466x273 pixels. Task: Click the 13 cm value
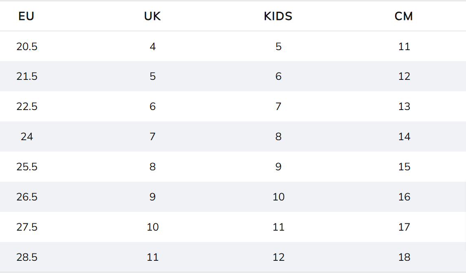coord(404,106)
